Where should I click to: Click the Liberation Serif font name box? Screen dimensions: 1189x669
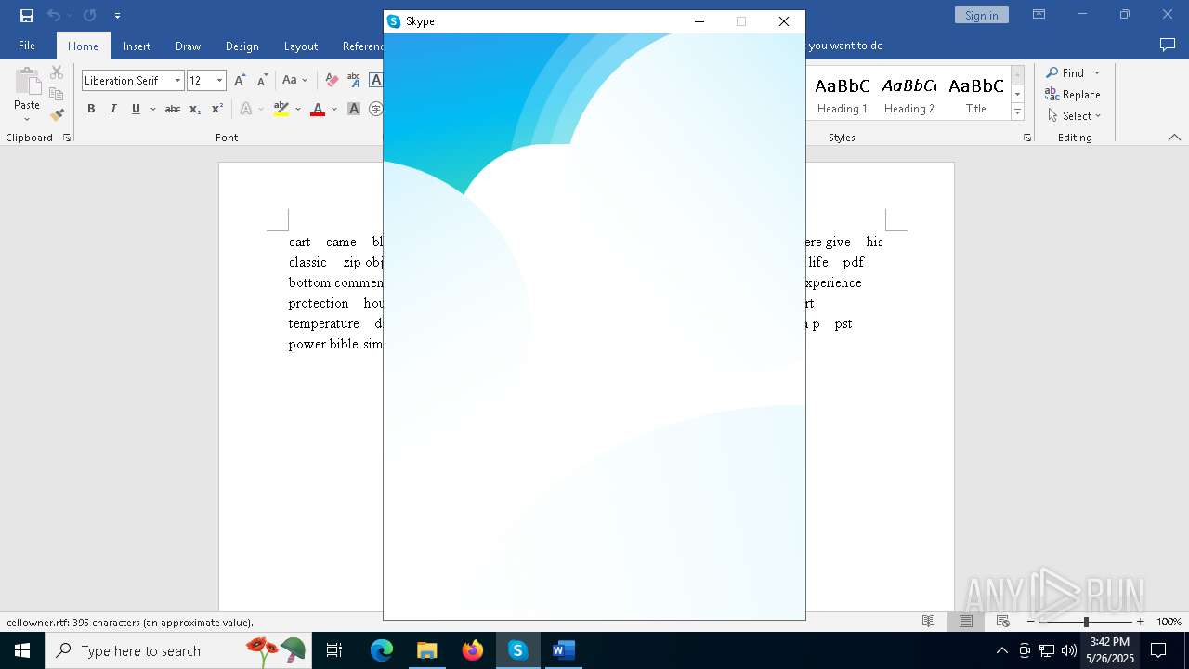126,81
